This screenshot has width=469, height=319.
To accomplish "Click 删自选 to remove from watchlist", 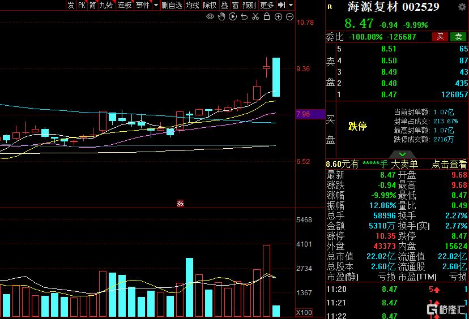I will 172,5.
